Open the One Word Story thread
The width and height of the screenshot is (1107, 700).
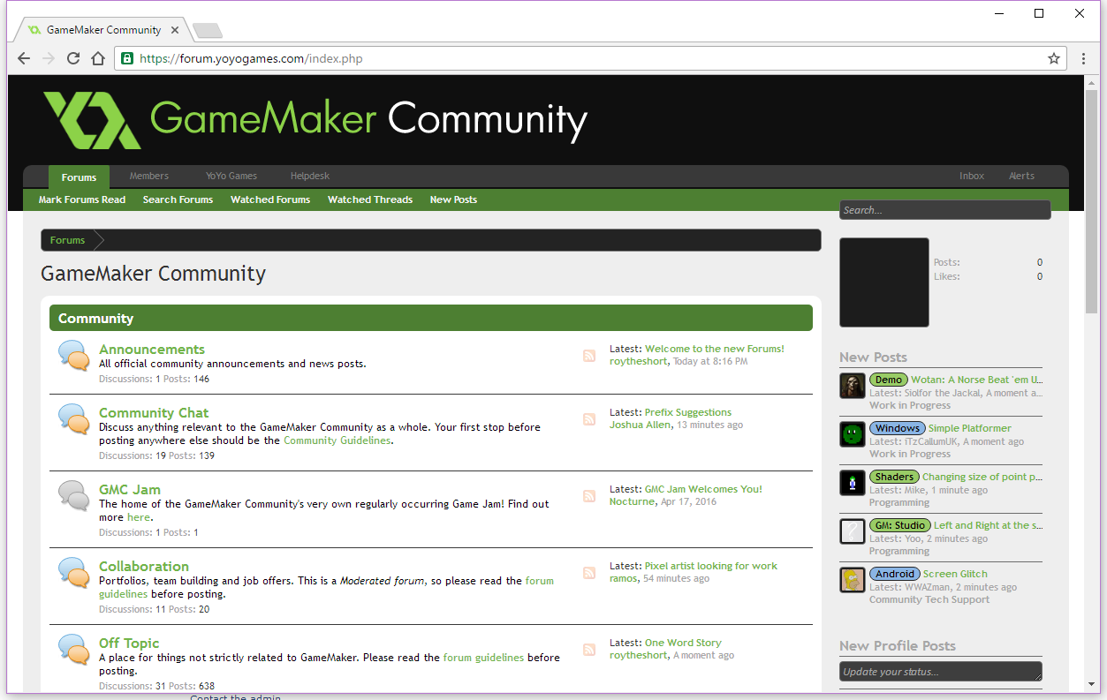coord(683,643)
